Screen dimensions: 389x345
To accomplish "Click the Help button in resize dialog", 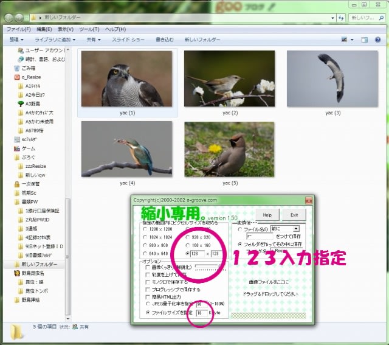I will pyautogui.click(x=267, y=215).
